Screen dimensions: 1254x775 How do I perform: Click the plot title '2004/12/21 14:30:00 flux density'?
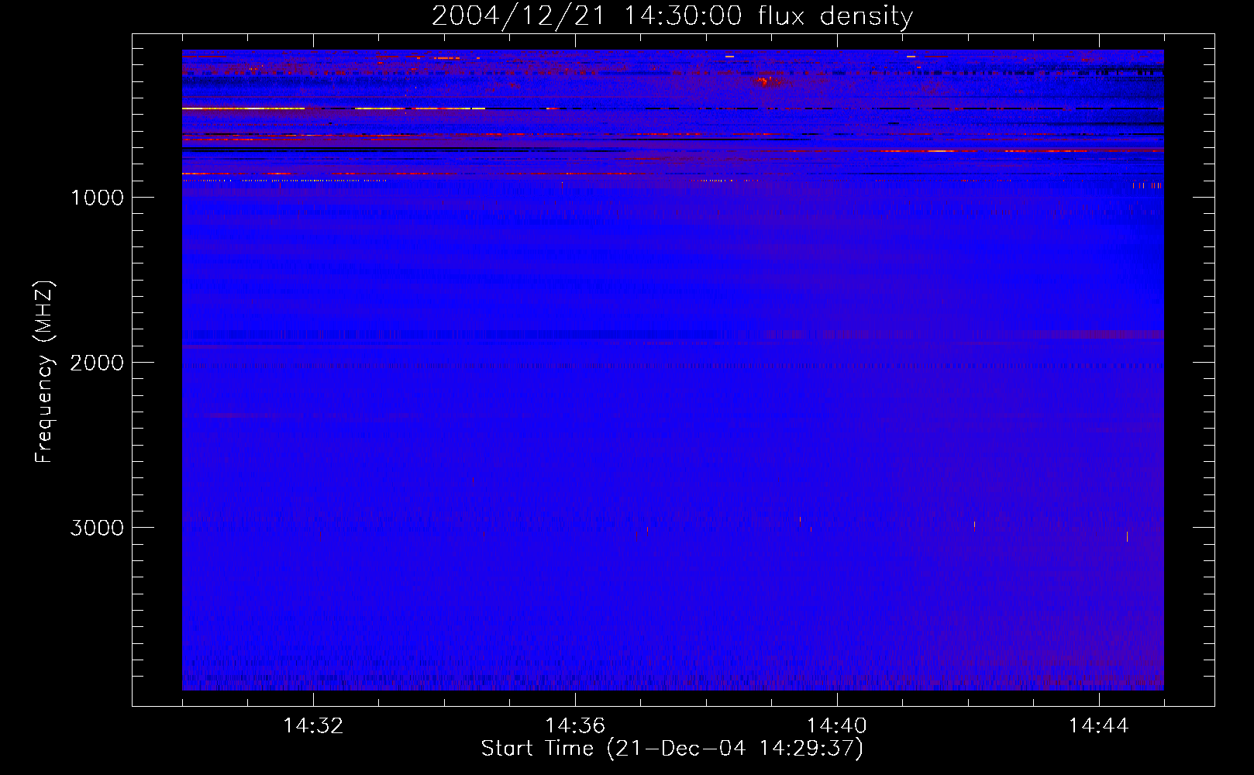pos(672,16)
